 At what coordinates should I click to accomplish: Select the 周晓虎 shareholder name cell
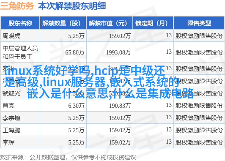point(11,36)
